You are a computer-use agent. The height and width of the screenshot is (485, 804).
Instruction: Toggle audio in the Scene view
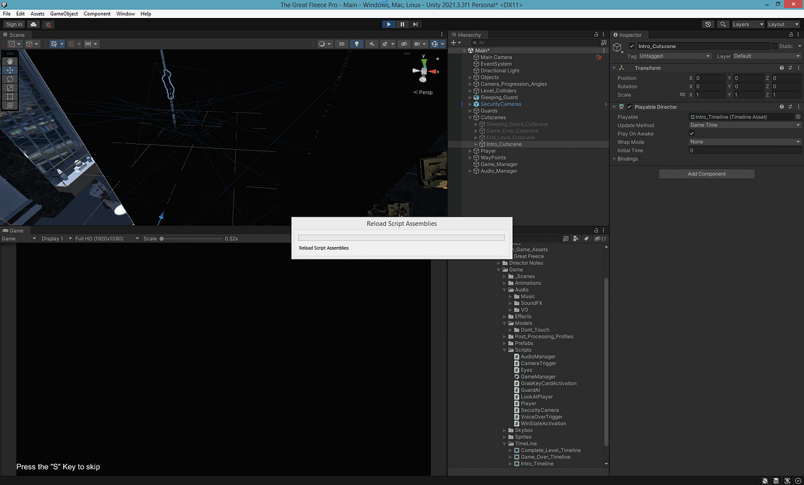[372, 43]
